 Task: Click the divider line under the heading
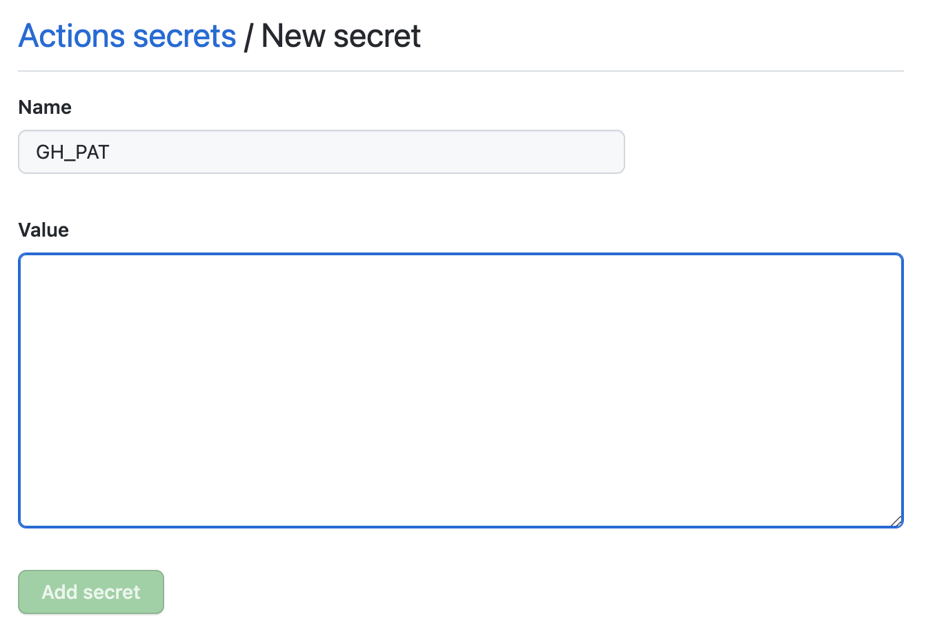pyautogui.click(x=460, y=71)
